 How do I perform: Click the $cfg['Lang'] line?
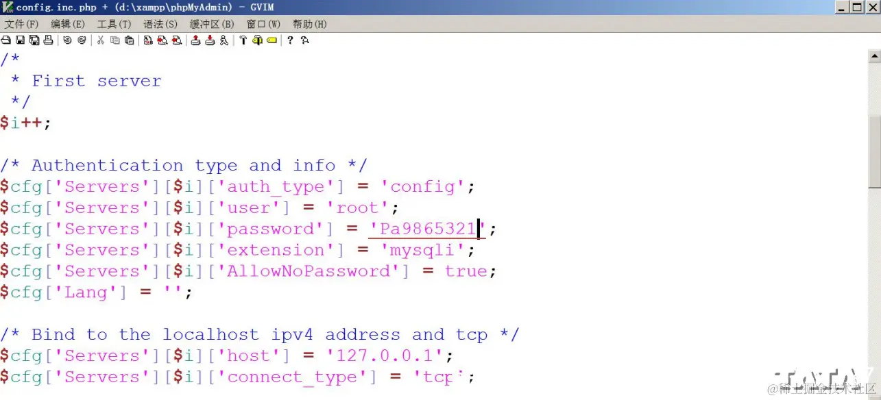pyautogui.click(x=96, y=292)
